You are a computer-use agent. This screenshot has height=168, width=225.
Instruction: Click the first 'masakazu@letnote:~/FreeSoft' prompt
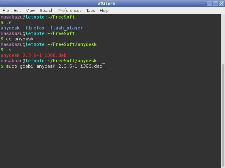[x=38, y=17]
